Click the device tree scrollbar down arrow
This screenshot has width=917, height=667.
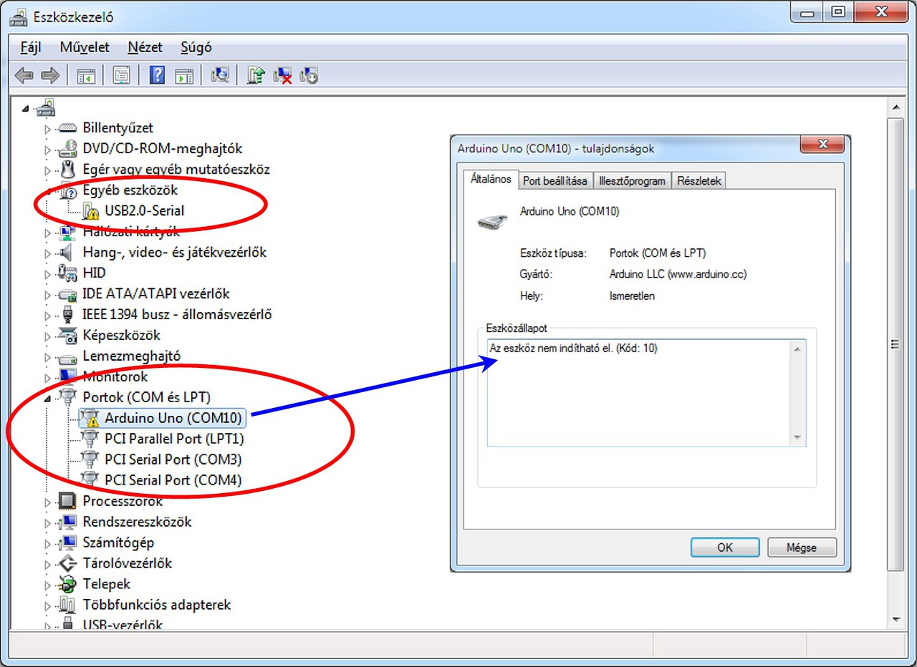895,620
